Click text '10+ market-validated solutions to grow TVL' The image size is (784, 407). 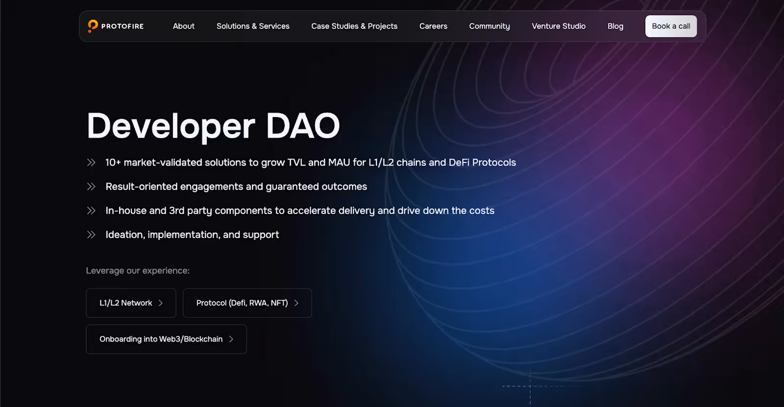(x=205, y=163)
